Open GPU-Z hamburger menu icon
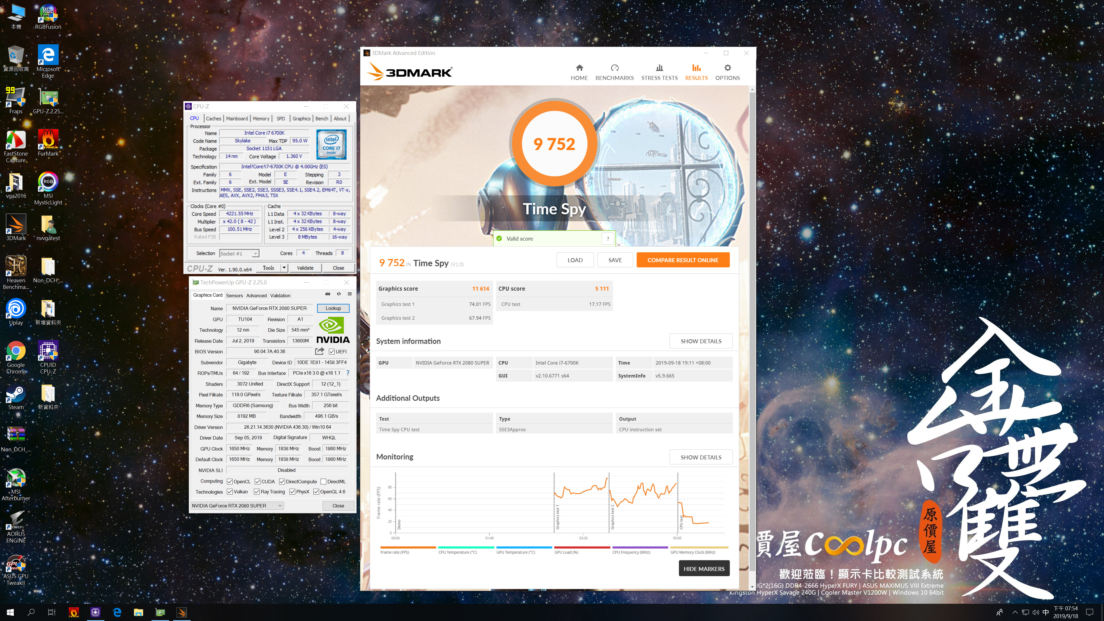The image size is (1104, 621). (x=350, y=294)
